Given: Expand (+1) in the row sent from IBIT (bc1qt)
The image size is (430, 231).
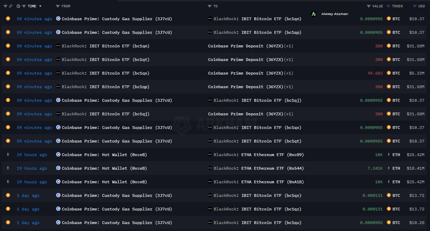Looking at the screenshot, I should click(x=288, y=60).
